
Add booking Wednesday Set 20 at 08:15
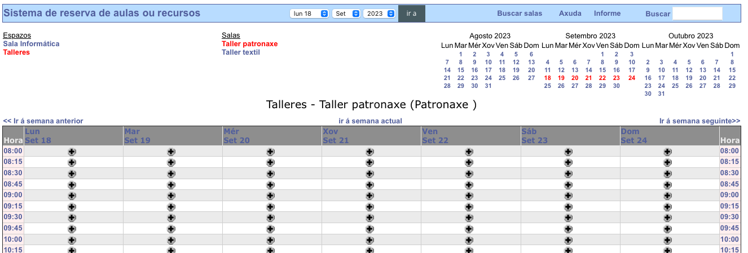tap(271, 162)
